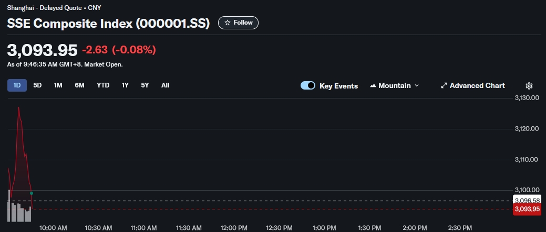
Task: Click the 2:30 PM time axis label
Action: 460,228
